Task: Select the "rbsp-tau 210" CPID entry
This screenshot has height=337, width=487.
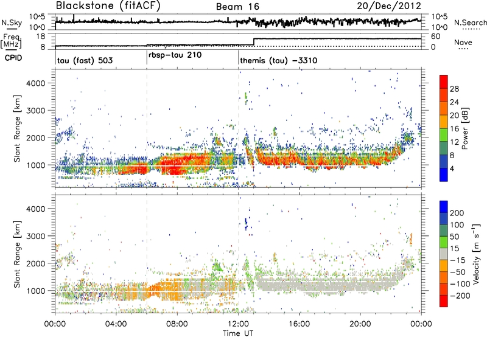Action: pyautogui.click(x=175, y=55)
